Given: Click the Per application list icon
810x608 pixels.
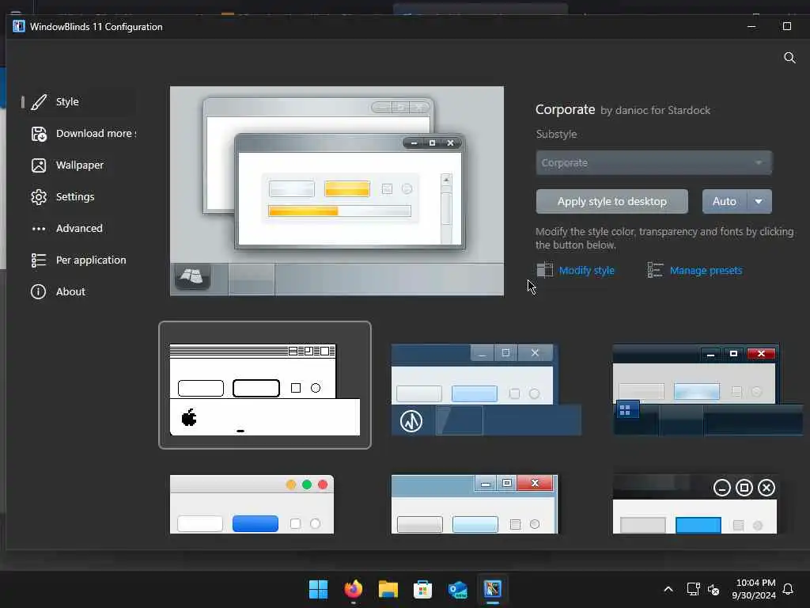Looking at the screenshot, I should [x=39, y=260].
